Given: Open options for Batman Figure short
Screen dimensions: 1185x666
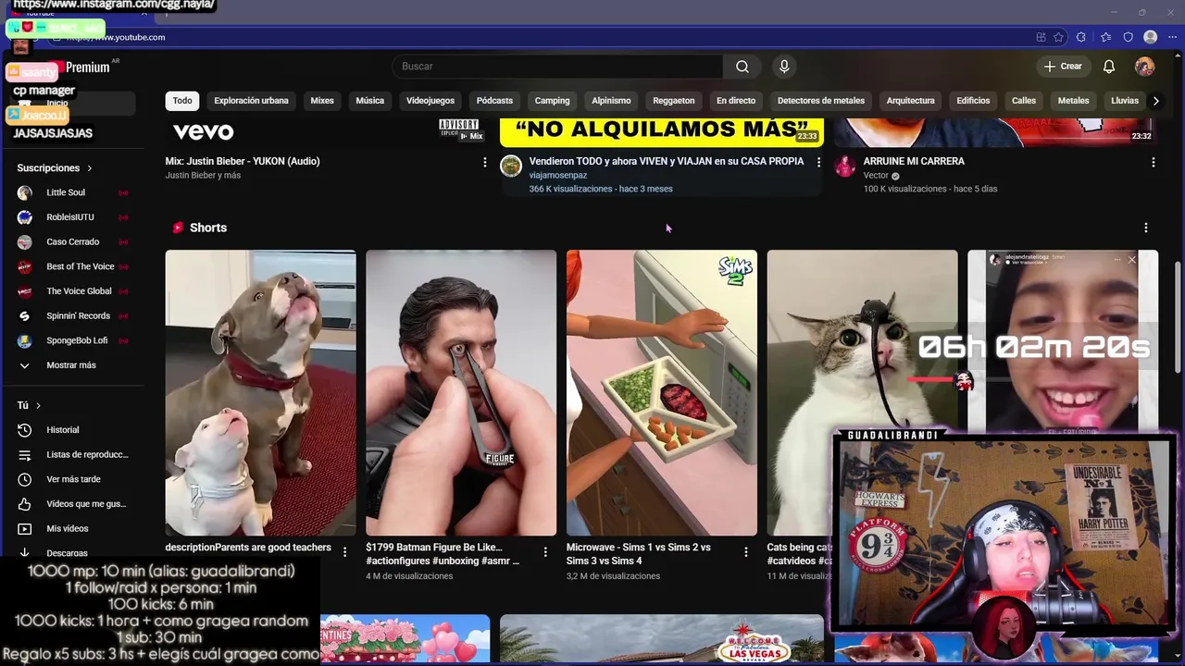Looking at the screenshot, I should point(545,552).
